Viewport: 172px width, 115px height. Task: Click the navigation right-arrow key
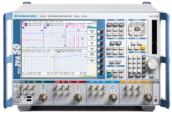[143, 29]
